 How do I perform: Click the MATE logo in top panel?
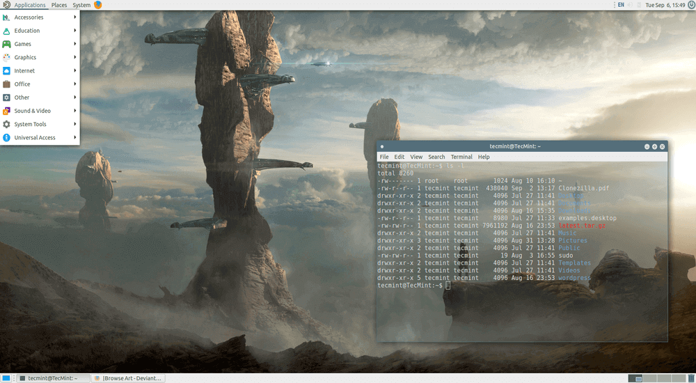point(6,5)
